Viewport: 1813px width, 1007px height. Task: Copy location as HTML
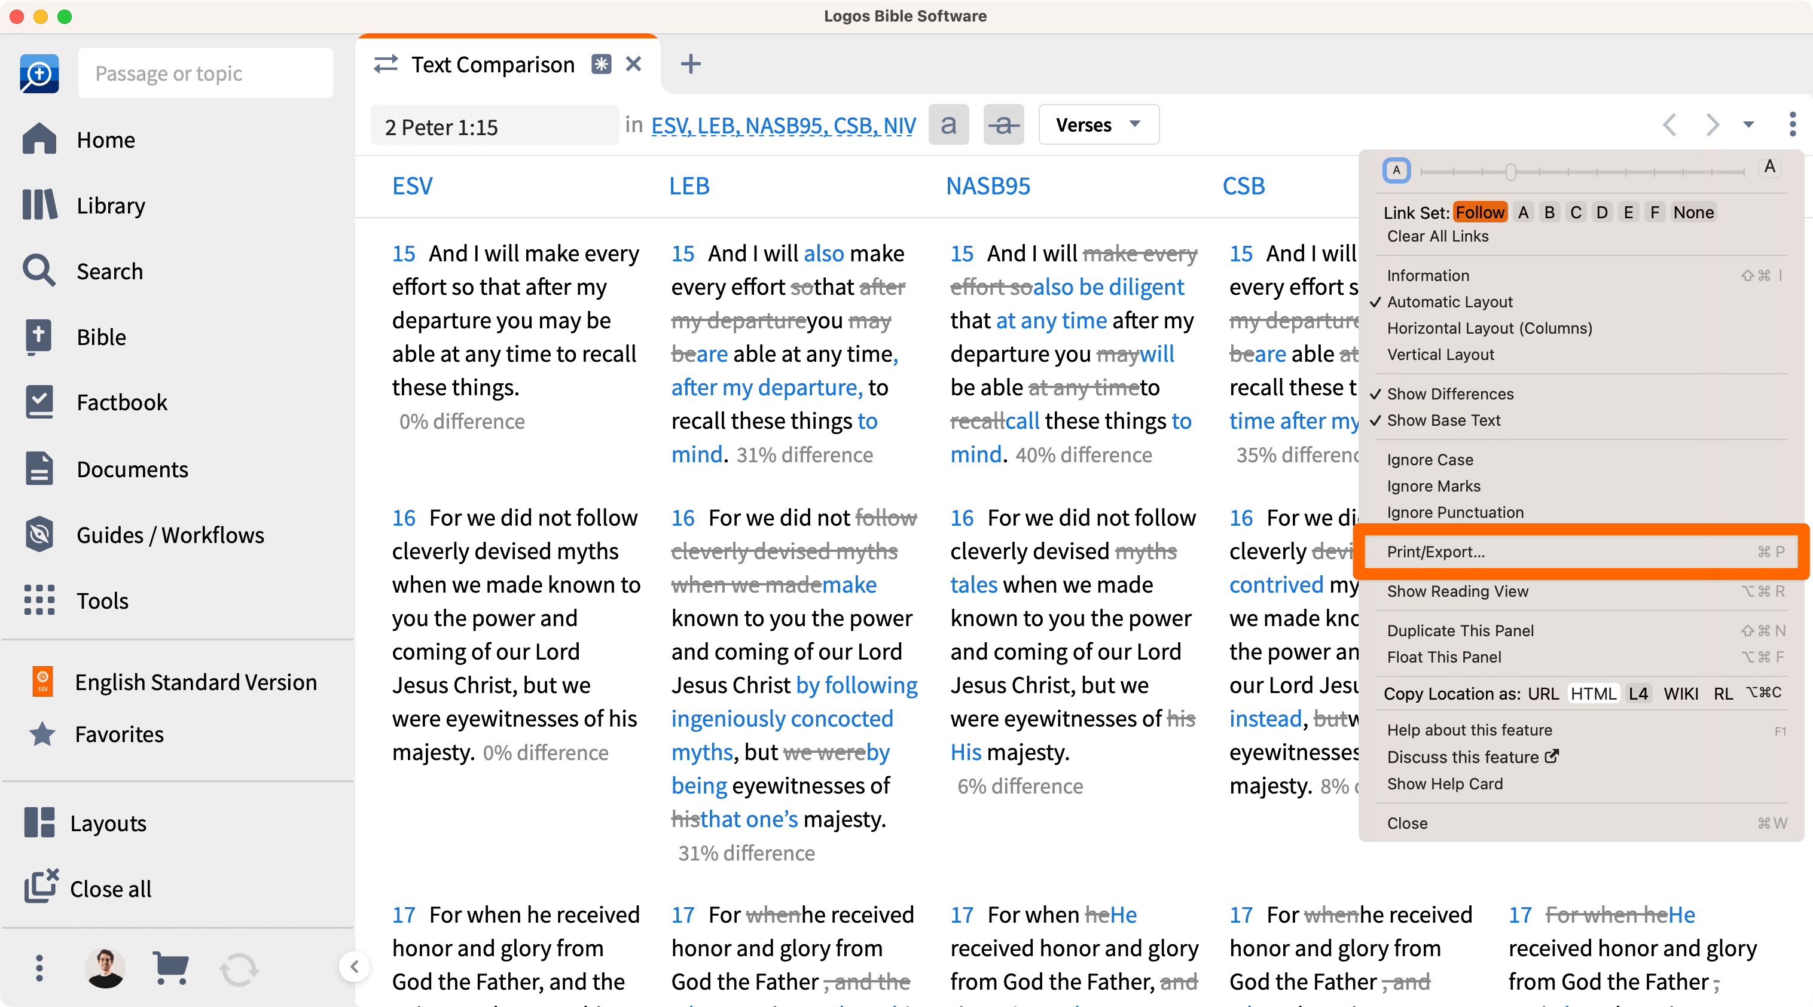point(1593,693)
